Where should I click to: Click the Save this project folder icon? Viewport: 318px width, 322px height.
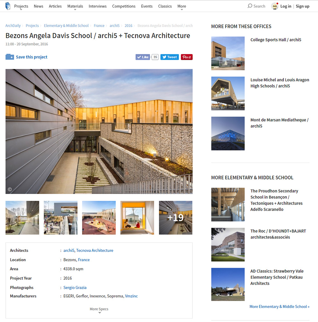(x=10, y=57)
